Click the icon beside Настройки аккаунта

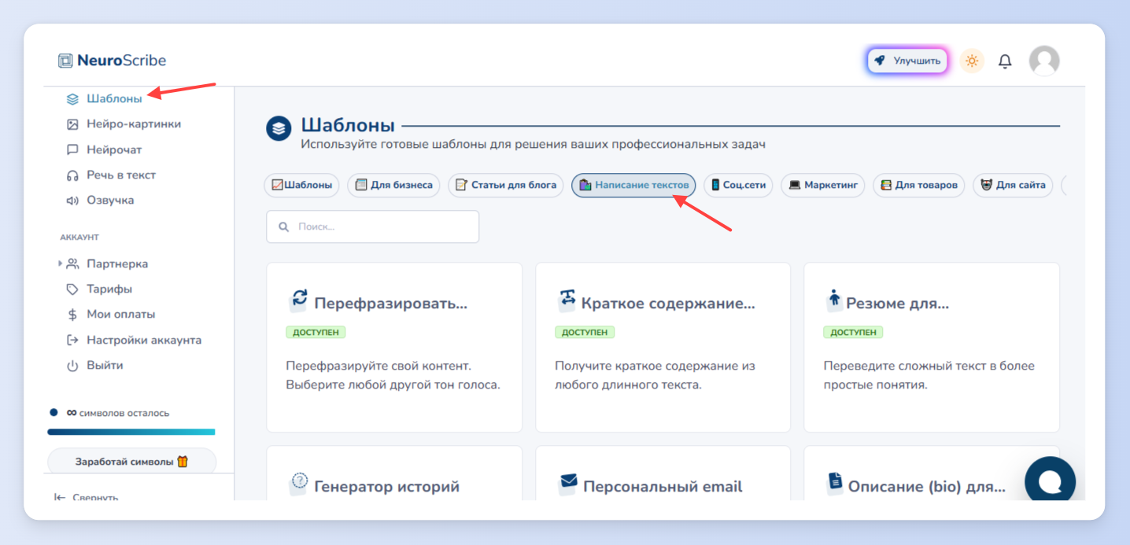click(72, 340)
